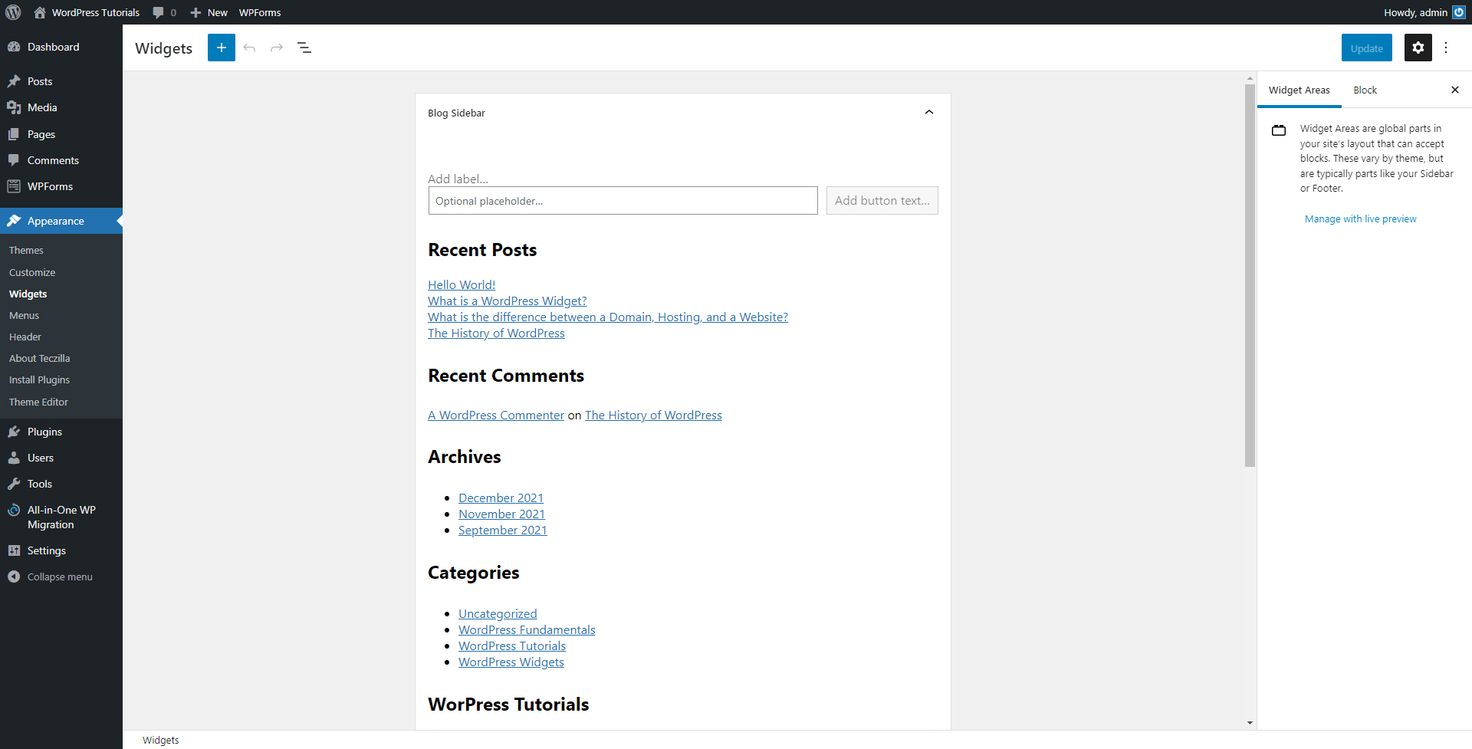Open November 2021 archive link

501,514
